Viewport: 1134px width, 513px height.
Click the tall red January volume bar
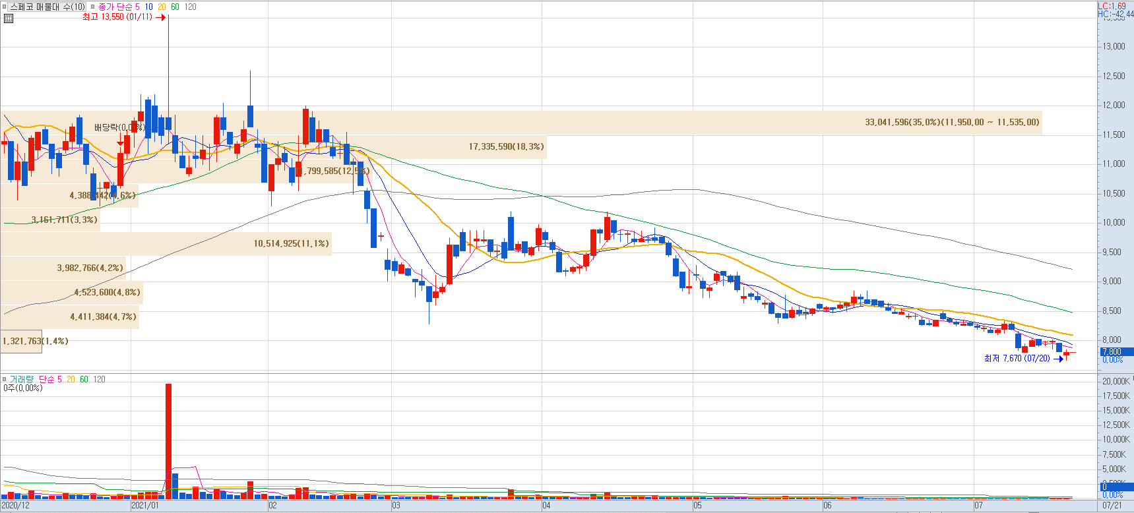click(x=168, y=440)
